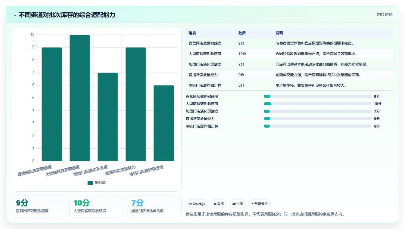Open the 10分 大型商超效期敏感度 summary card
The image size is (405, 229).
coord(97,206)
